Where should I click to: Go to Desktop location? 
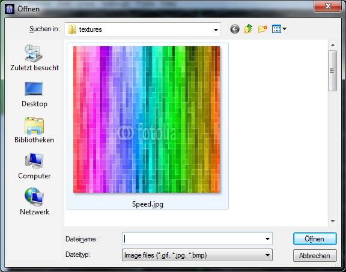click(x=34, y=94)
